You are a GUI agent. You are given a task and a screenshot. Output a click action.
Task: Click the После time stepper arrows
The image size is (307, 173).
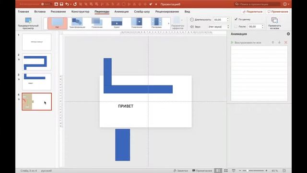[x=262, y=26]
